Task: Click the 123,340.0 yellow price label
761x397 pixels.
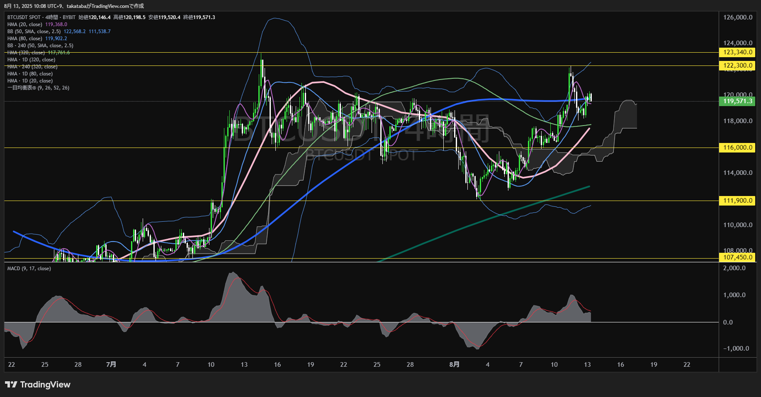Action: (737, 52)
